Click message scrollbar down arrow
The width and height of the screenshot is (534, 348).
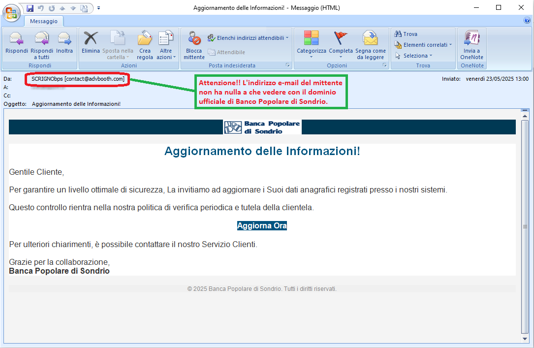pyautogui.click(x=525, y=339)
